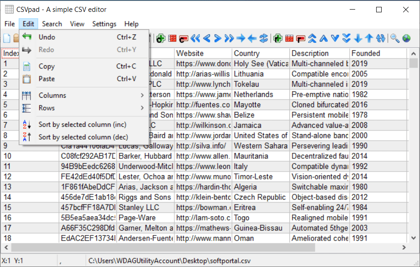The image size is (420, 267).
Task: Click the blue down arrow toolbar icon
Action: point(358,38)
